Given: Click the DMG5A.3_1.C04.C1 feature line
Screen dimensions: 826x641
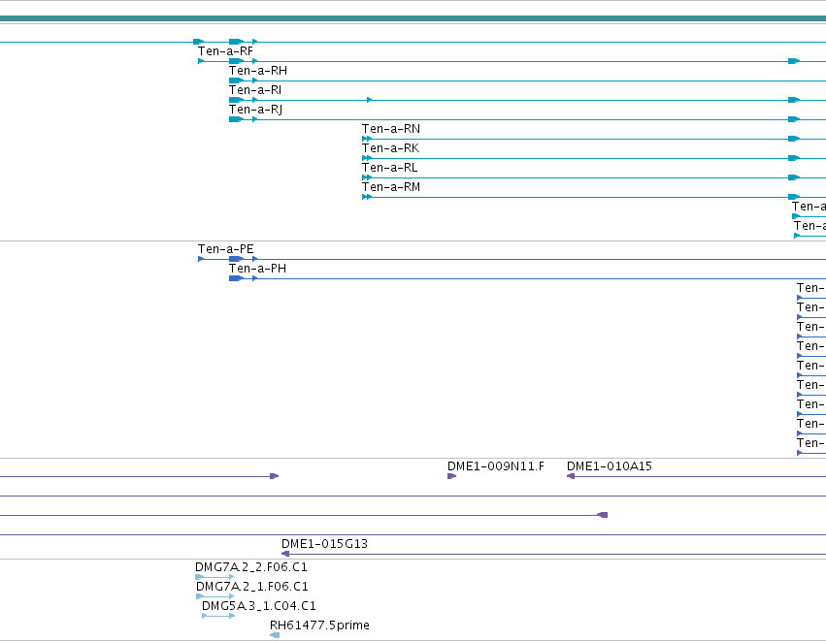Looking at the screenshot, I should 218,616.
